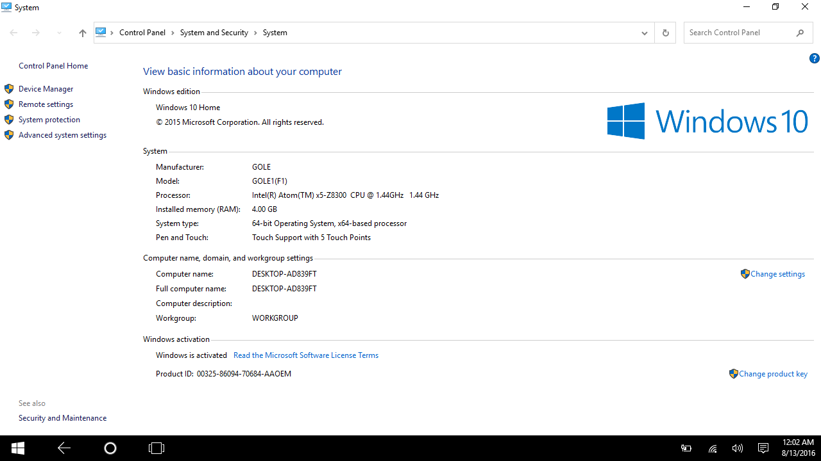Viewport: 821px width, 461px height.
Task: Open Remote settings link
Action: pos(46,104)
